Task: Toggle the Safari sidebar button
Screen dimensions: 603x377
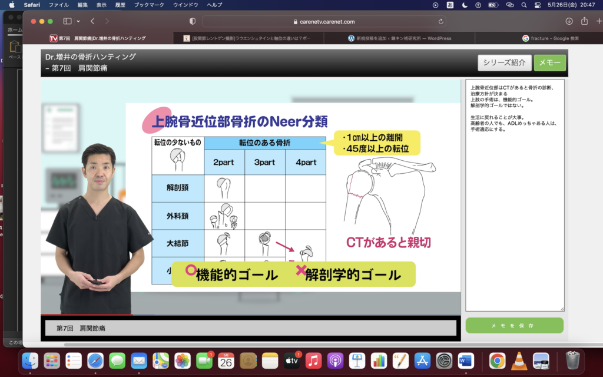Action: click(67, 21)
